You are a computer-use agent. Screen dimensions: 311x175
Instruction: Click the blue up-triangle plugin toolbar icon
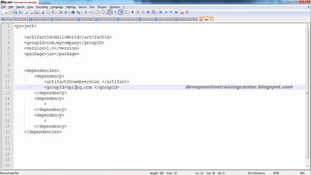tap(166, 12)
